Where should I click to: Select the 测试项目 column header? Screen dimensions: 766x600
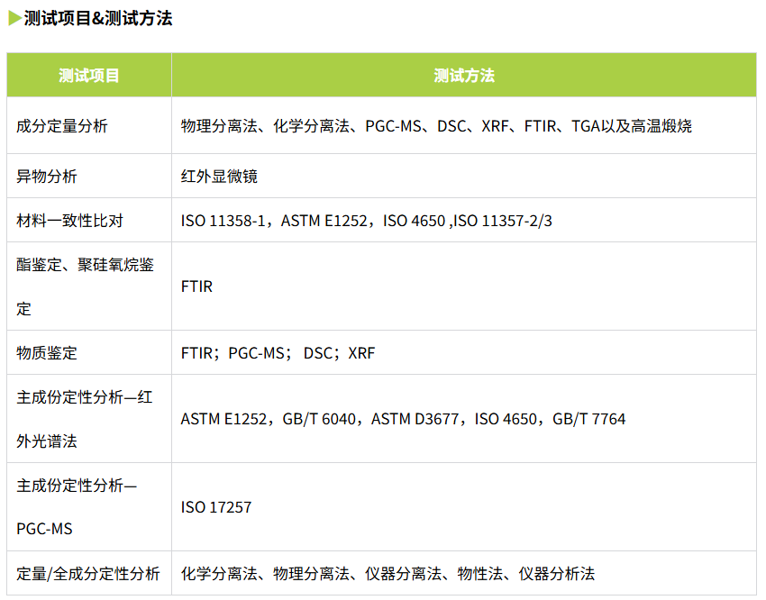pyautogui.click(x=89, y=76)
